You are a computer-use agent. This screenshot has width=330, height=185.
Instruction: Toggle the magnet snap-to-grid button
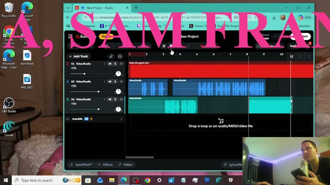click(x=292, y=56)
